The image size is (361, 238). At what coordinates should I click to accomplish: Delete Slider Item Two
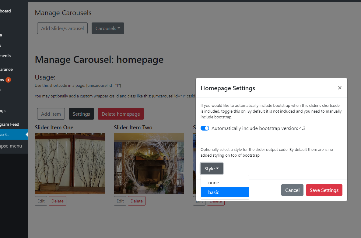(x=137, y=201)
